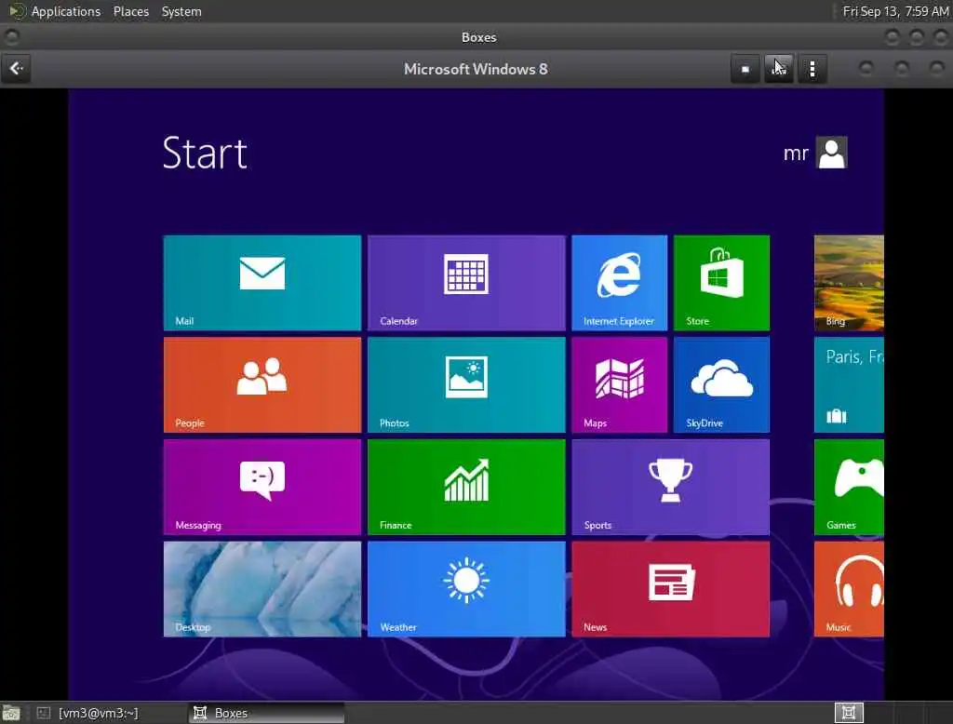Click the clock showing Fri Sep 13
This screenshot has height=724, width=953.
pos(896,11)
